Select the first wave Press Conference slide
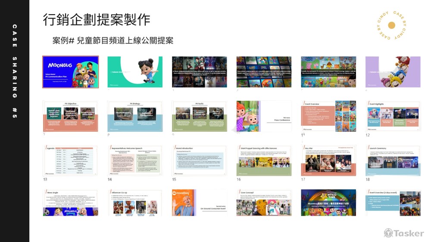431x242 pixels. point(264,116)
